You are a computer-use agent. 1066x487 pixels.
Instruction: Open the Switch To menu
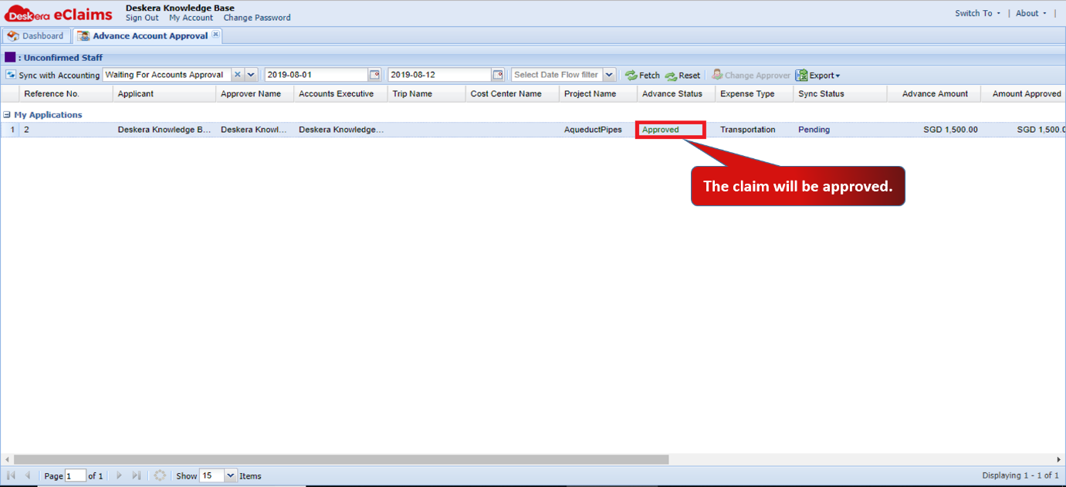977,13
